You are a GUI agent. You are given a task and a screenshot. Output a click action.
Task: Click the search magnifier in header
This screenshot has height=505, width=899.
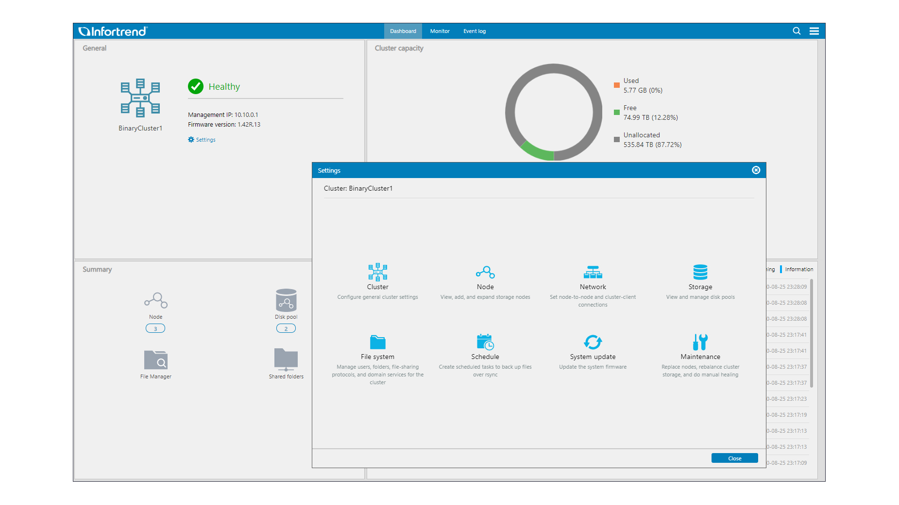(x=797, y=31)
